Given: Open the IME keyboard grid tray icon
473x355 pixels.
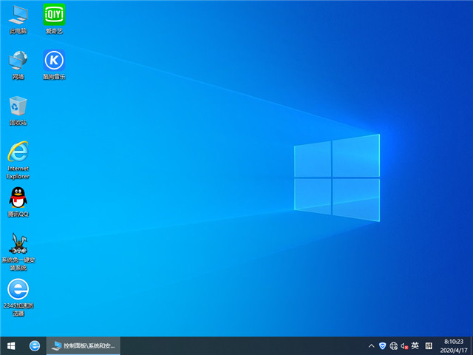Looking at the screenshot, I should click(429, 345).
